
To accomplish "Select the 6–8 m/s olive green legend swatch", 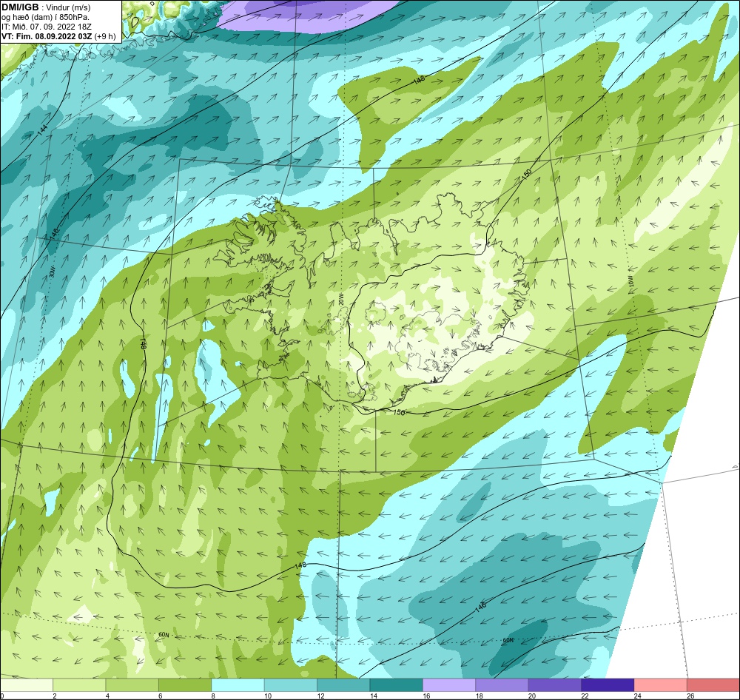I will (185, 684).
